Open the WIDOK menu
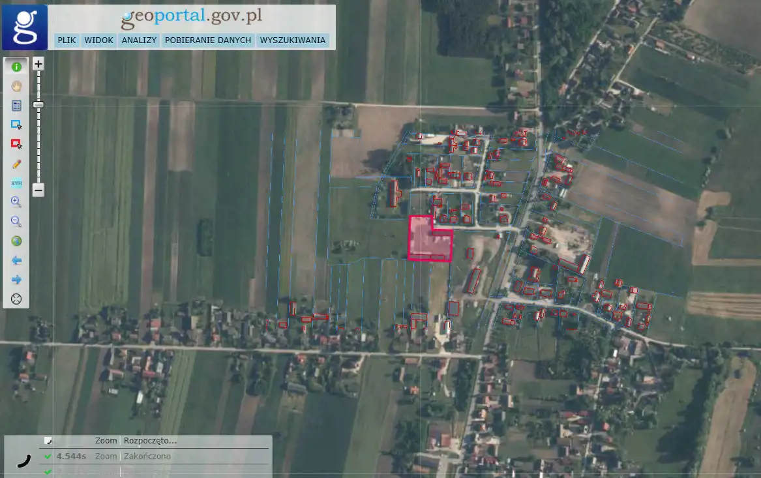Screen dimensions: 761x478 pyautogui.click(x=99, y=40)
